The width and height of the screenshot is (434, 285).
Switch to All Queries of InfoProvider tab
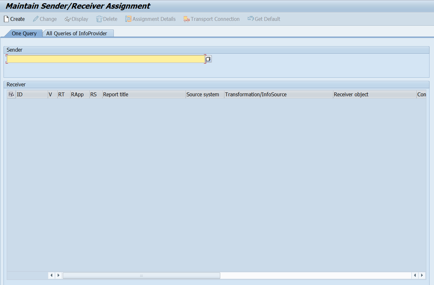(77, 33)
